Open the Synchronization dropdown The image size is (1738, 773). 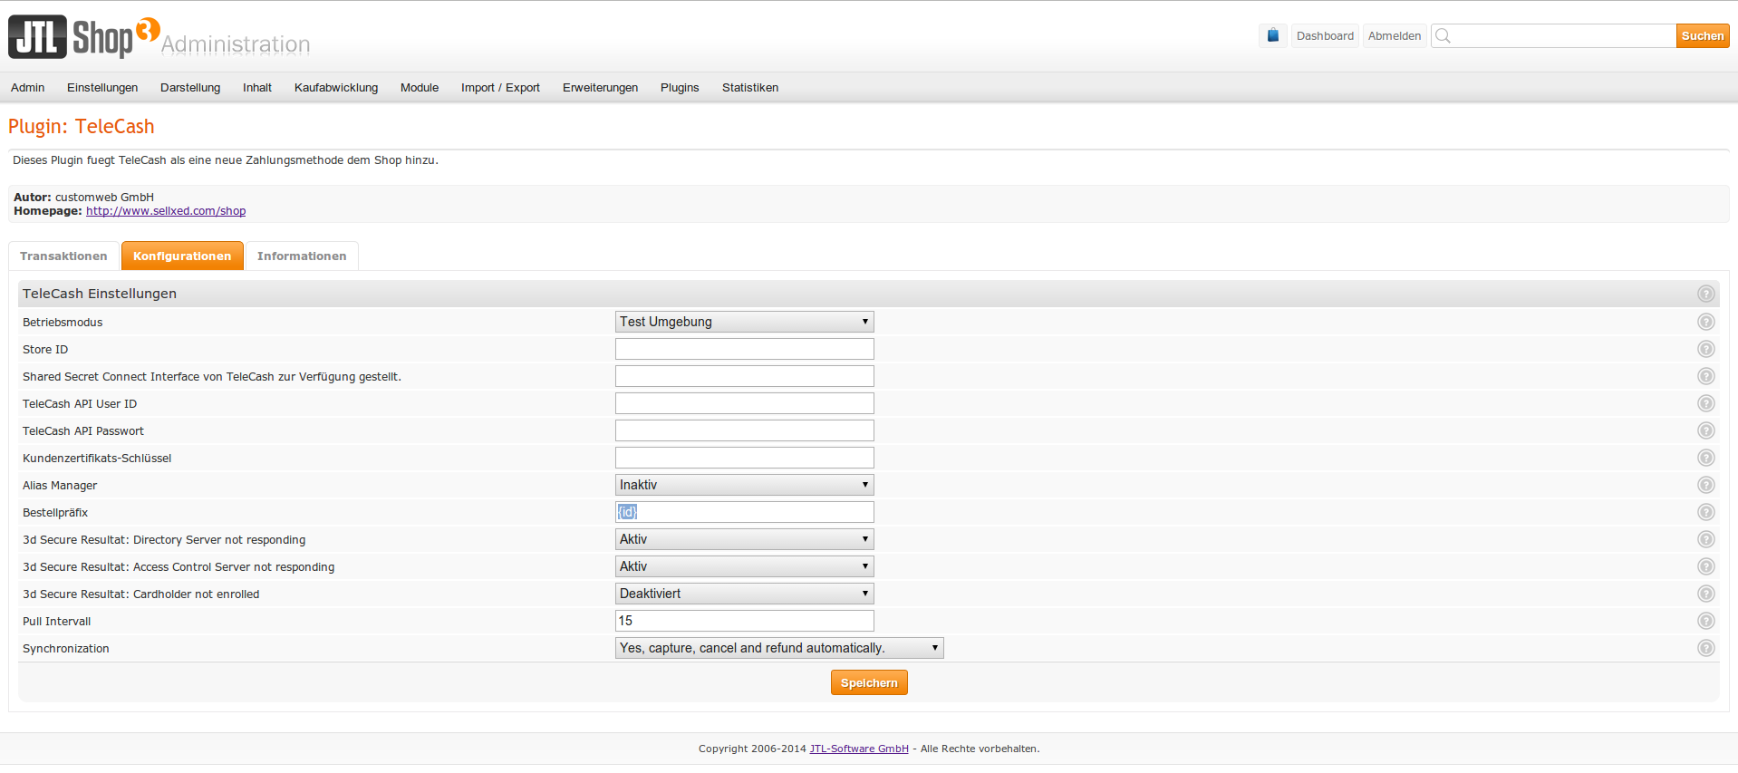pos(778,648)
